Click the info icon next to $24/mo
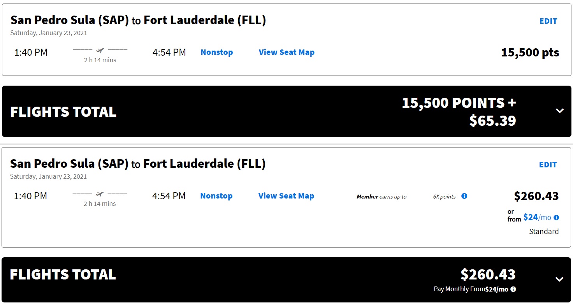 coord(556,217)
